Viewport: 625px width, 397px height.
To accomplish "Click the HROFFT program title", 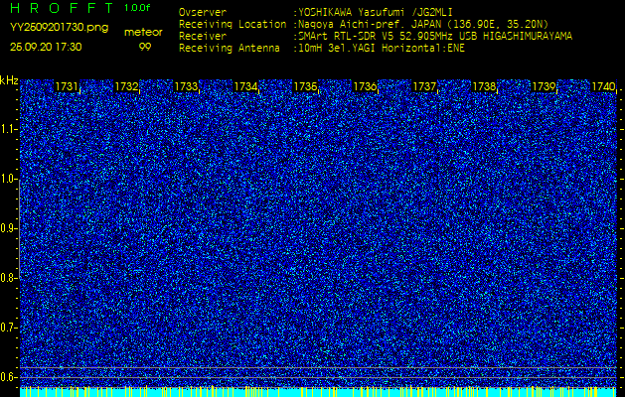I will [62, 8].
